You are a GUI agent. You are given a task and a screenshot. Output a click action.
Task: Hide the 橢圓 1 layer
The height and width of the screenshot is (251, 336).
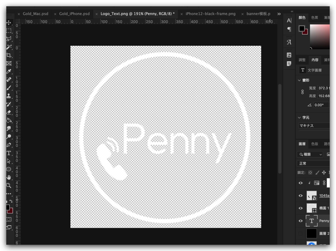(301, 208)
